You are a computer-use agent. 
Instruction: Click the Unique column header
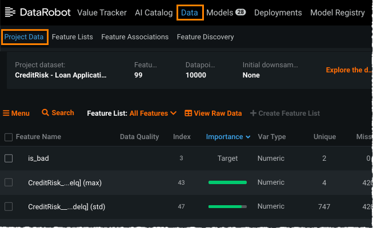point(324,137)
